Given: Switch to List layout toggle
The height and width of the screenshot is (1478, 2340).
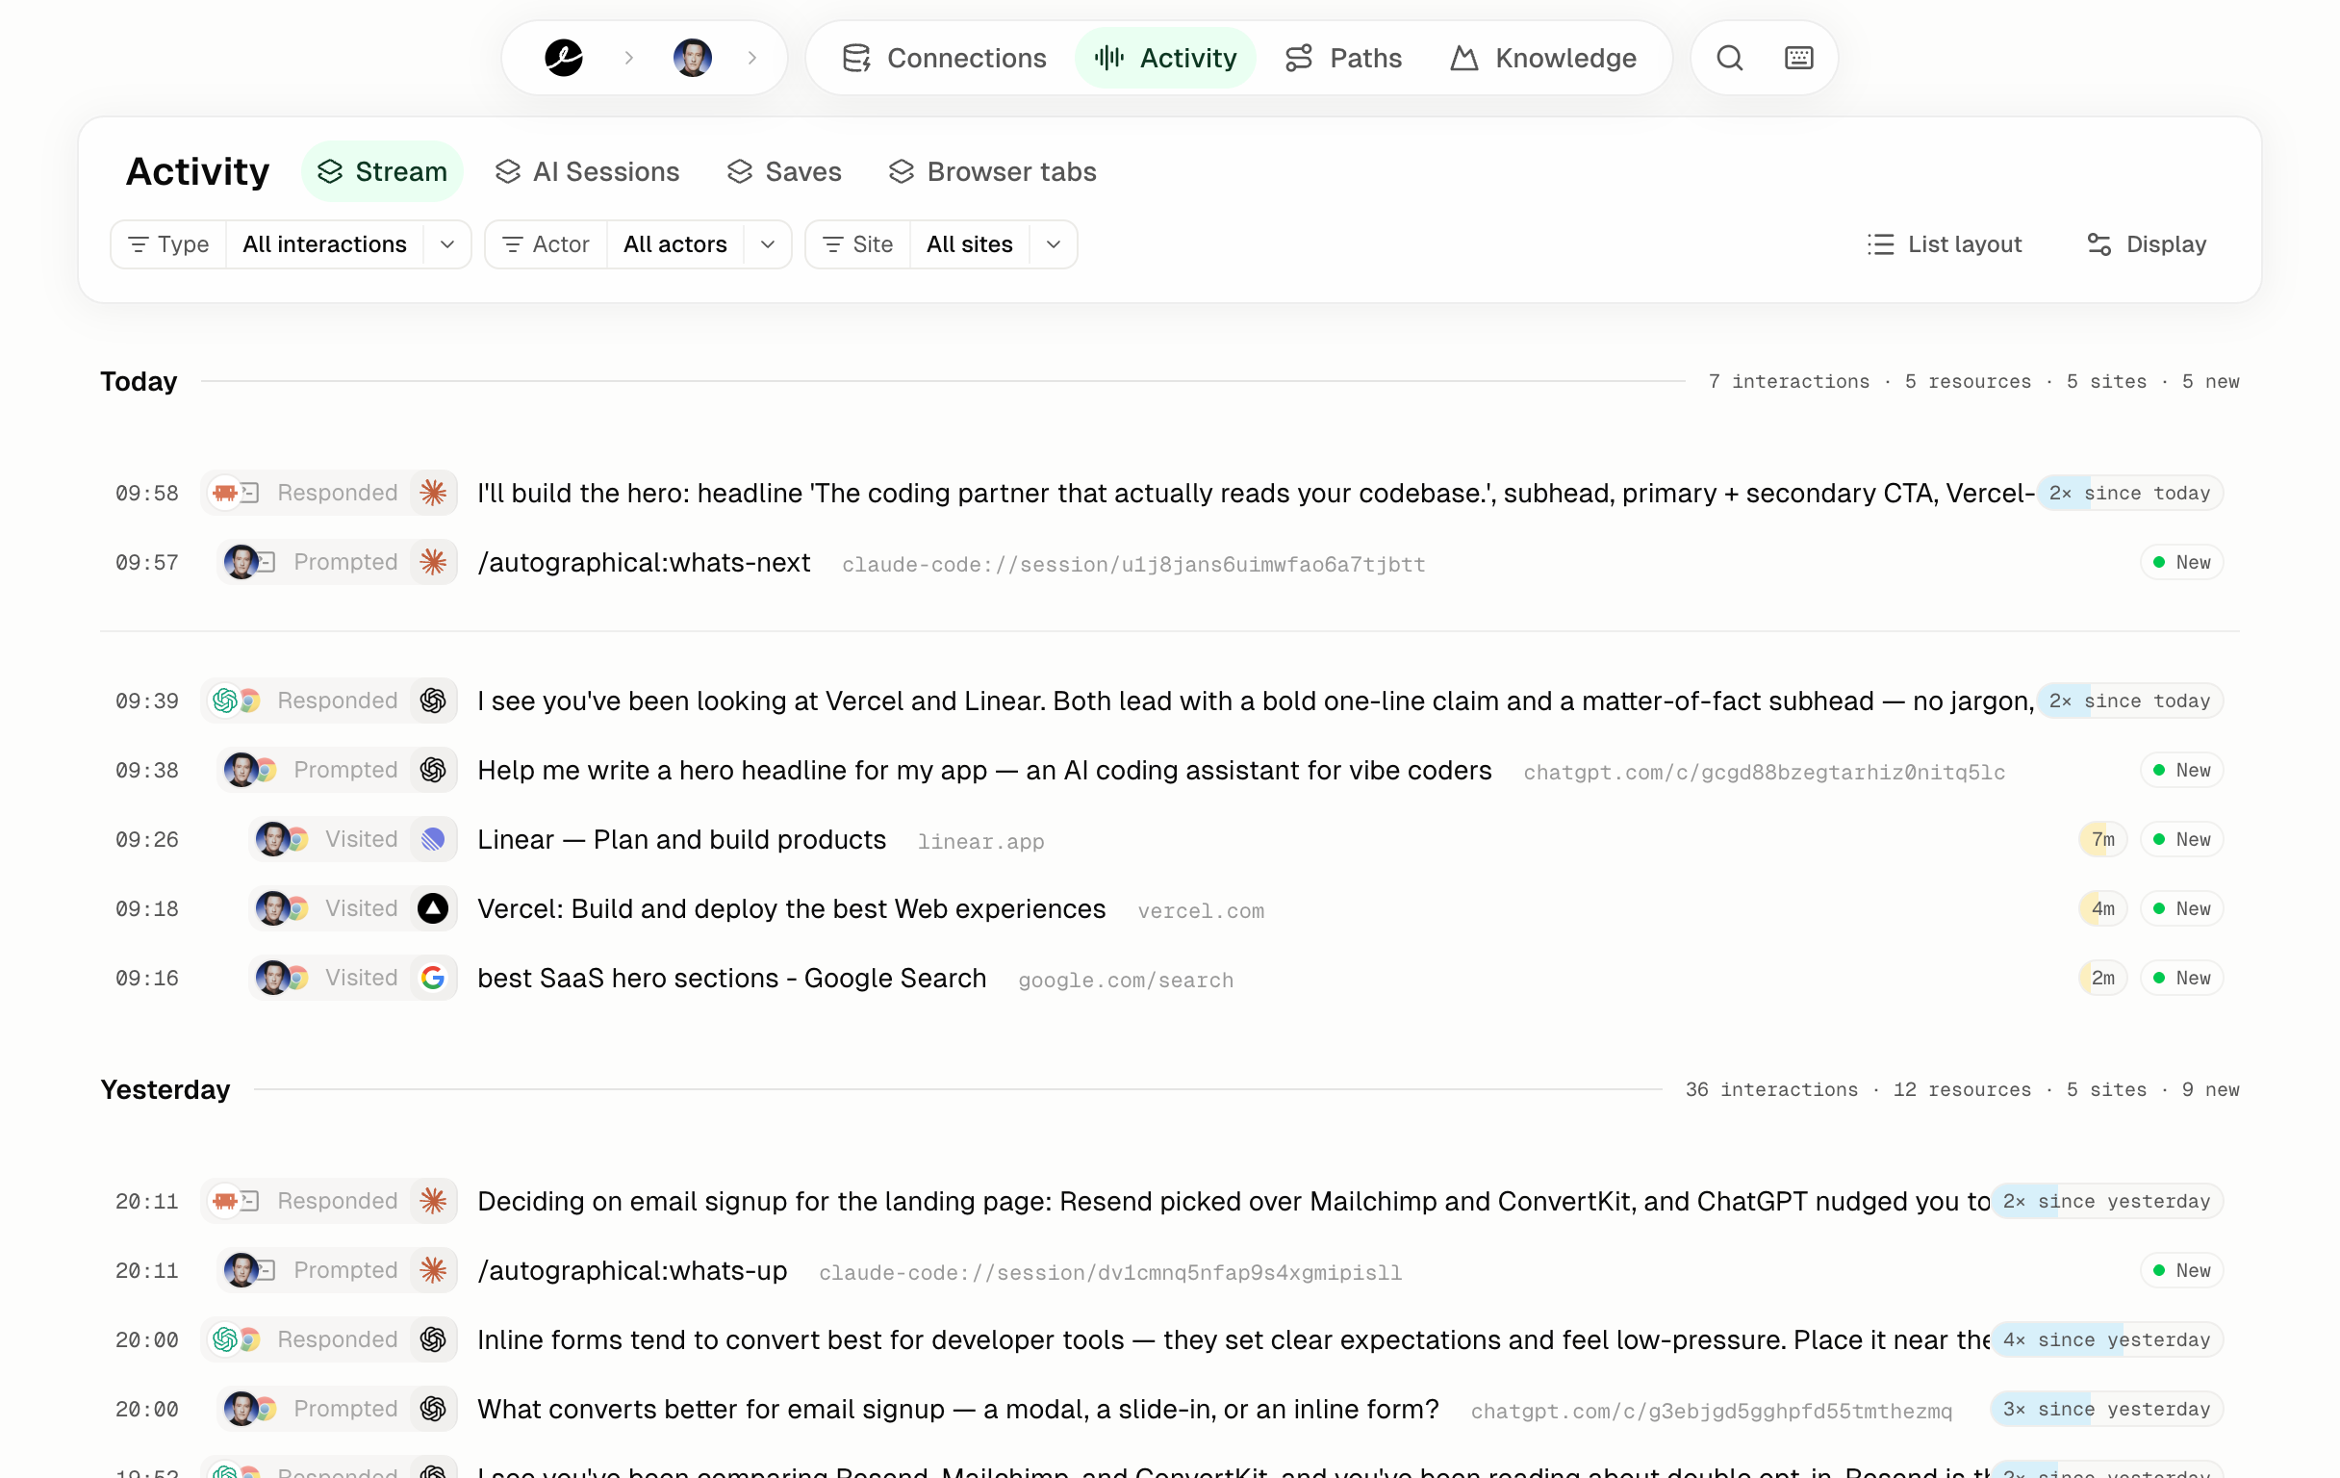Looking at the screenshot, I should (x=1945, y=243).
